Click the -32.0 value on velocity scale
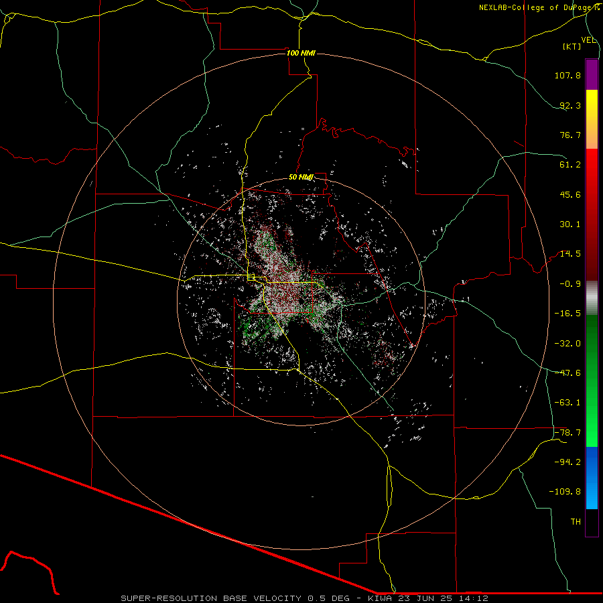Image resolution: width=603 pixels, height=603 pixels. point(567,344)
